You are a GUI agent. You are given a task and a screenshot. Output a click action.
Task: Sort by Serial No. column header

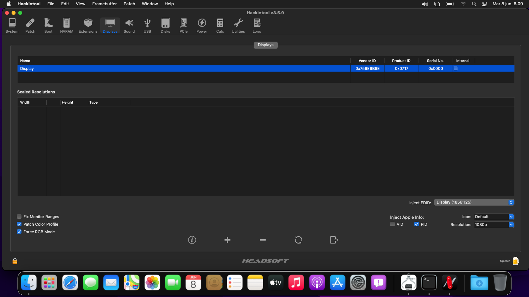click(435, 61)
